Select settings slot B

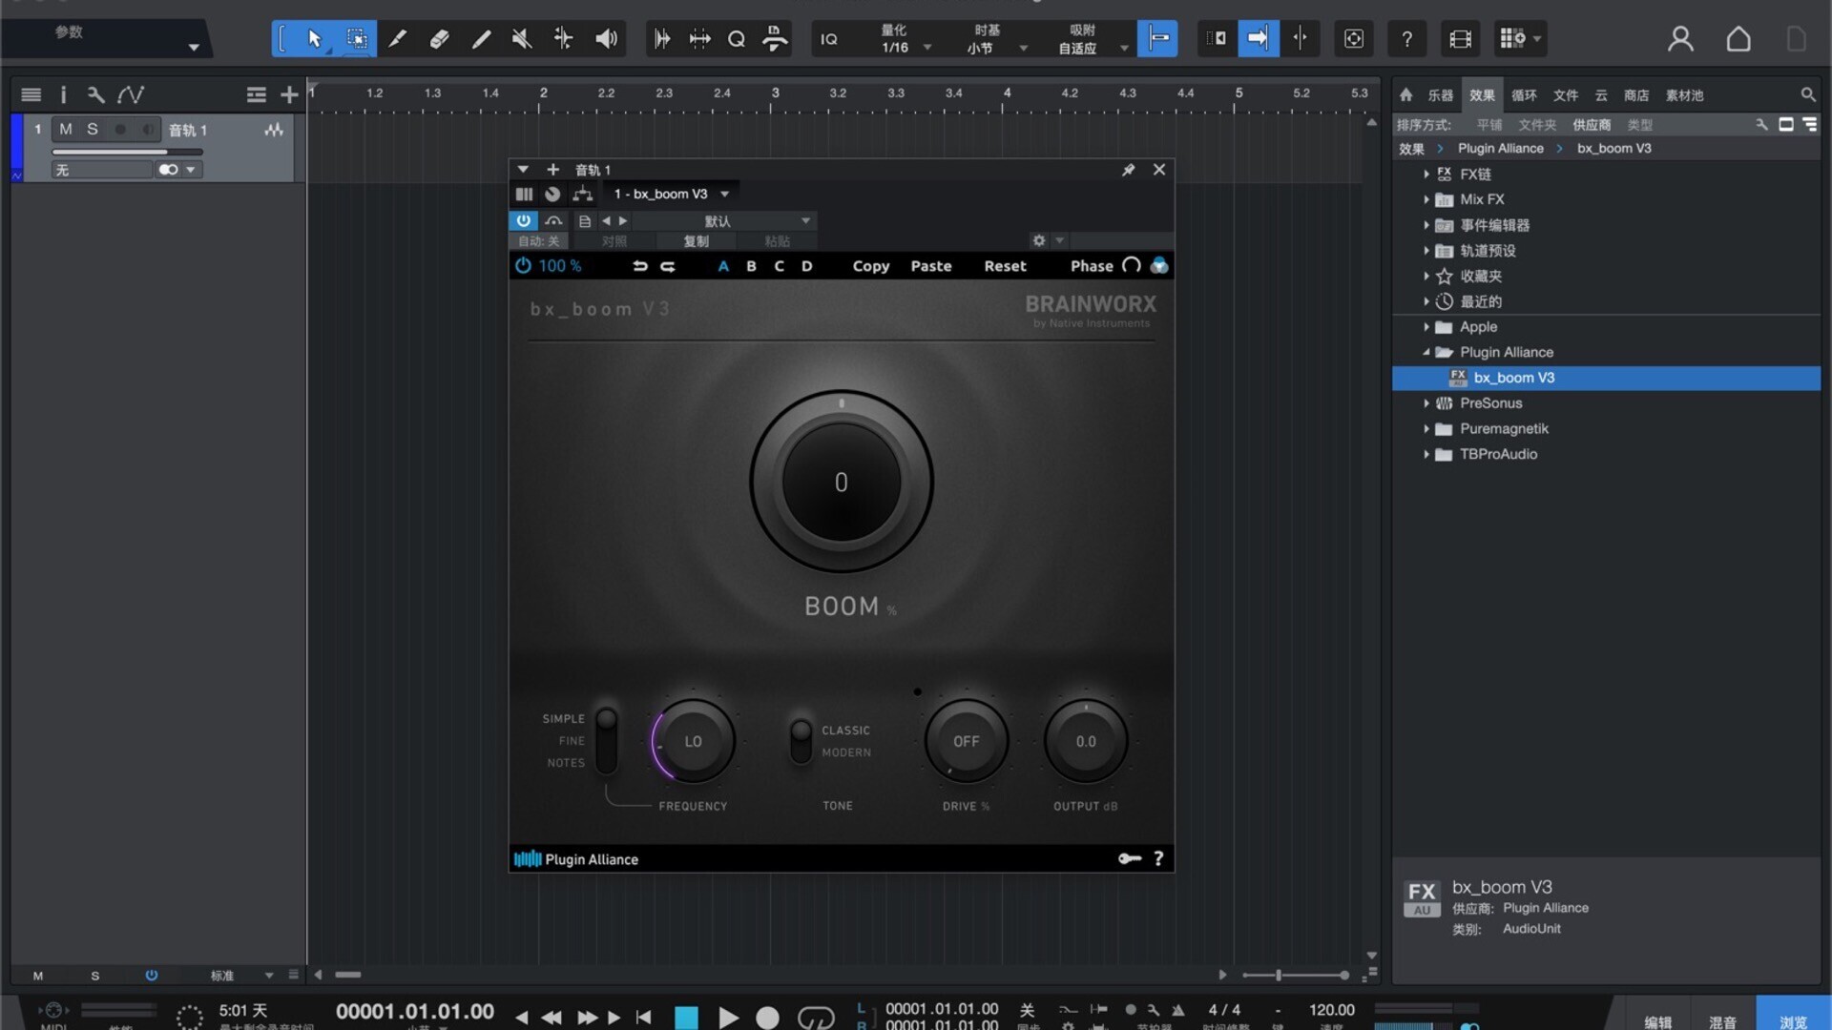tap(751, 266)
